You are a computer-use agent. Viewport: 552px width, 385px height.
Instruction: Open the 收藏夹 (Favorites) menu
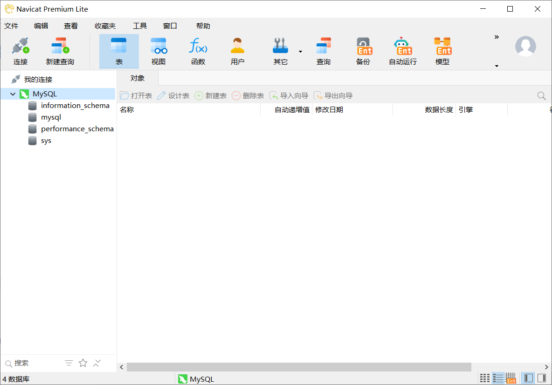[x=105, y=26]
